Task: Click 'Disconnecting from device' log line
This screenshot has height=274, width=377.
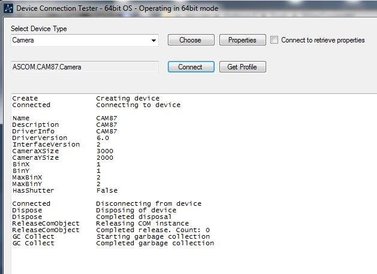Action: tap(149, 203)
